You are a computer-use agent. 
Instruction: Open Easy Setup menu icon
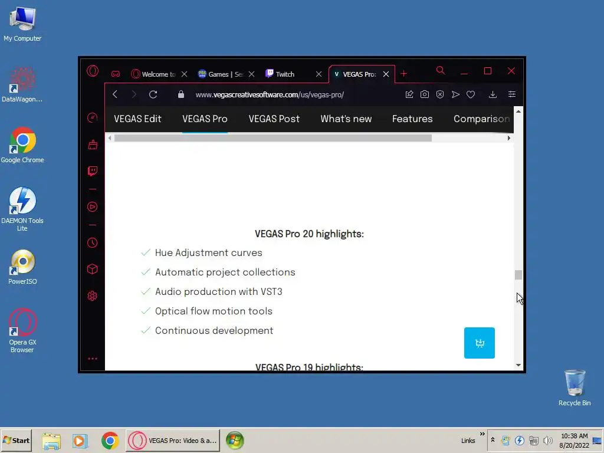[511, 94]
